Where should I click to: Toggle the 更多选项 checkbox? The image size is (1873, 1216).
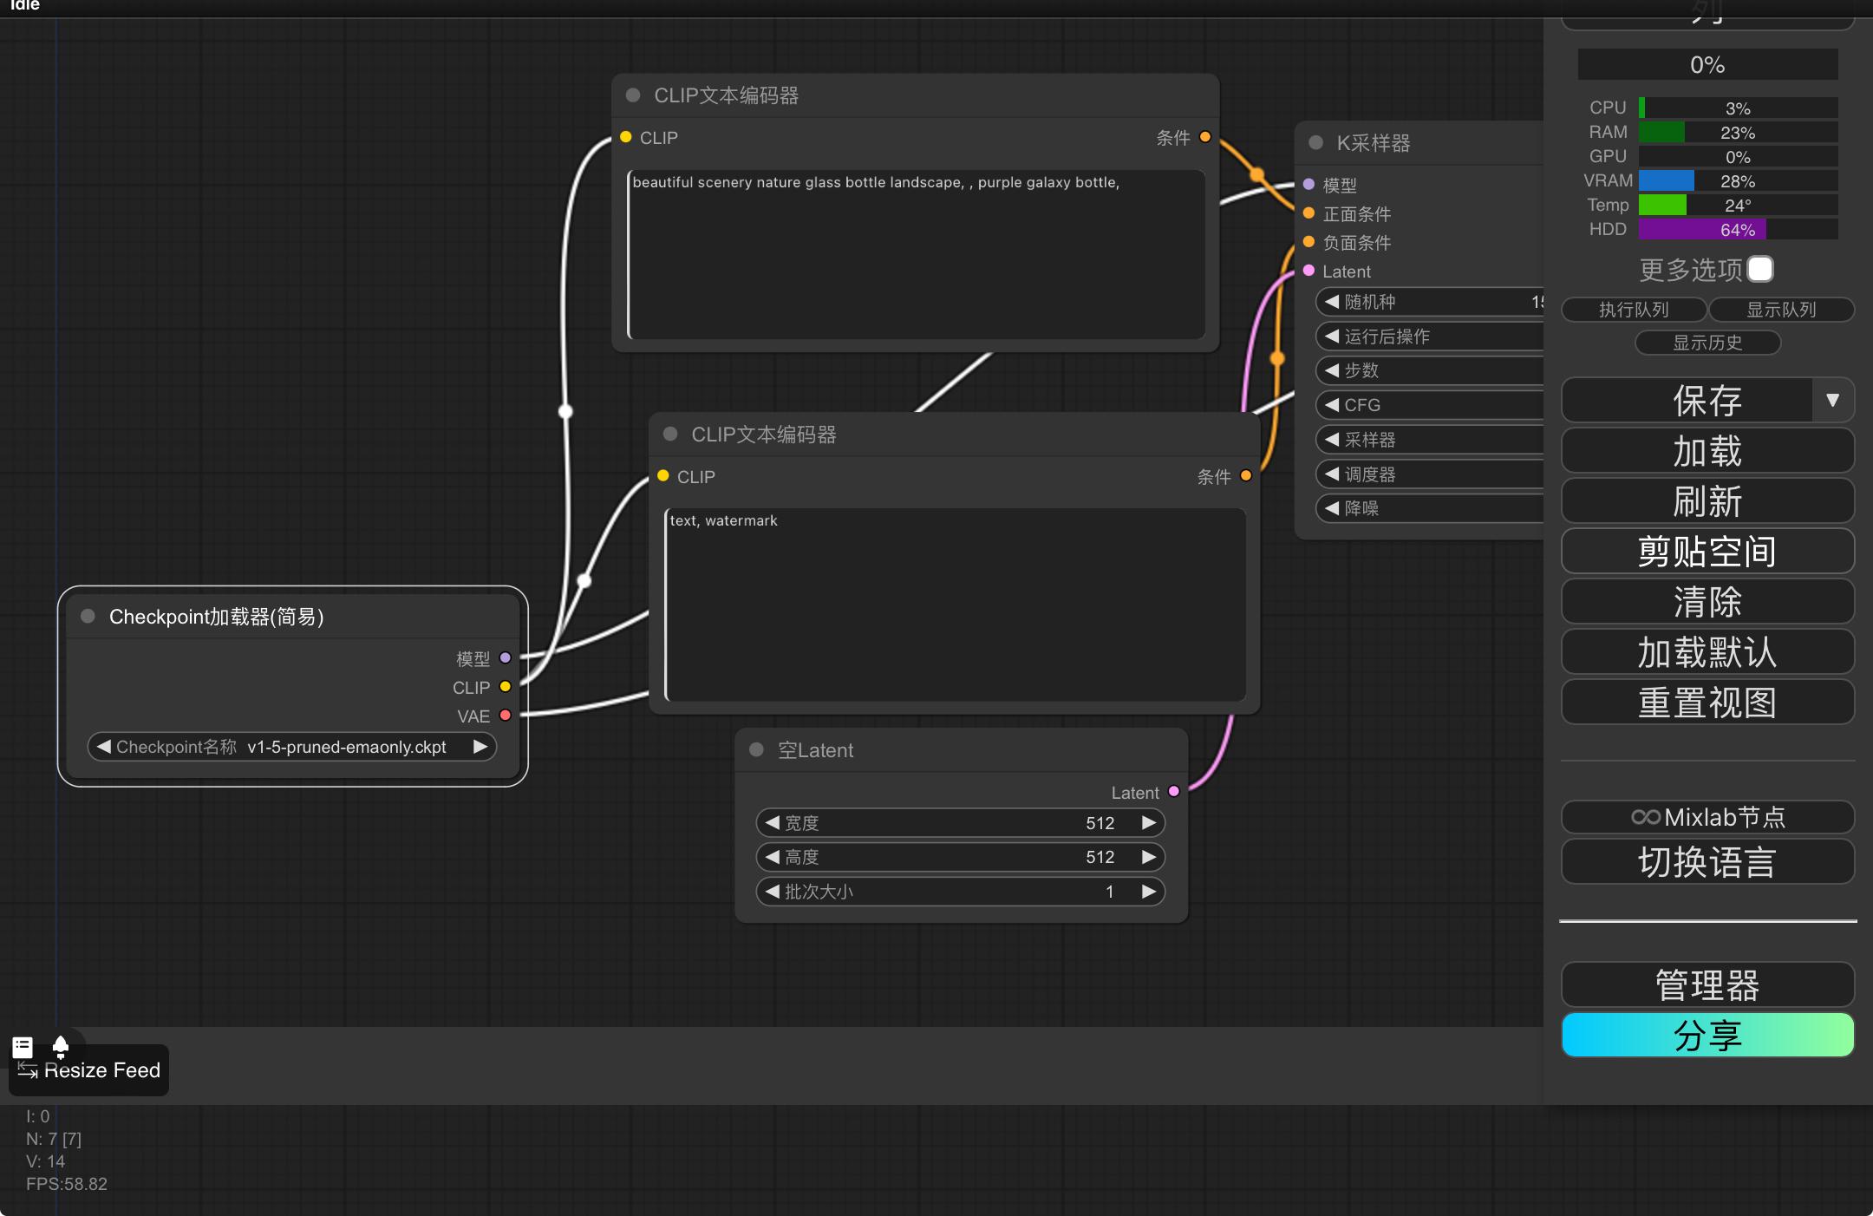[x=1760, y=269]
